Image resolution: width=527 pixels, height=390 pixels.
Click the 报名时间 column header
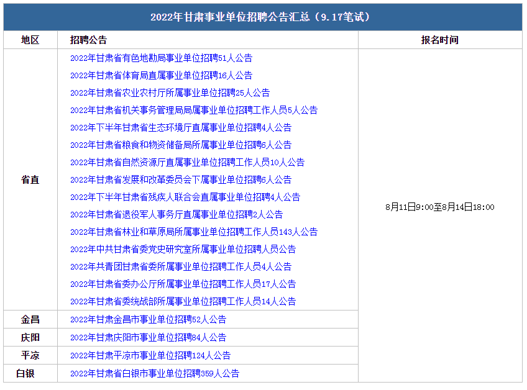coord(440,40)
